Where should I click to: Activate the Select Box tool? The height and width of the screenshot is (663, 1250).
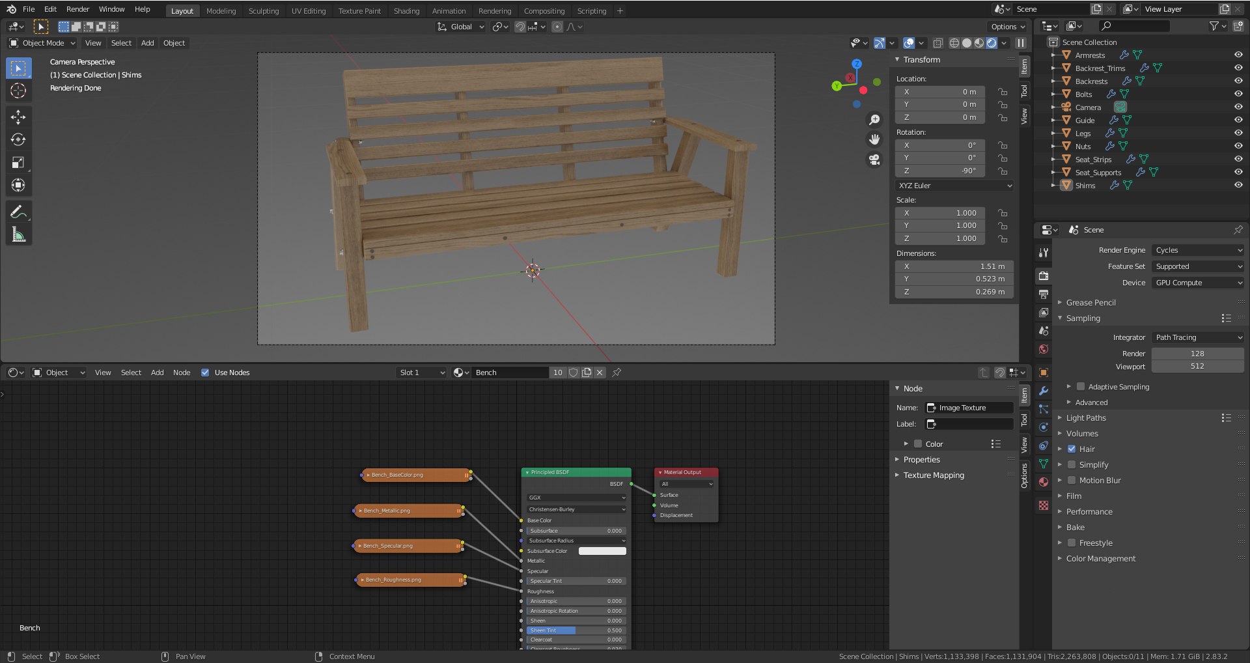[x=18, y=68]
